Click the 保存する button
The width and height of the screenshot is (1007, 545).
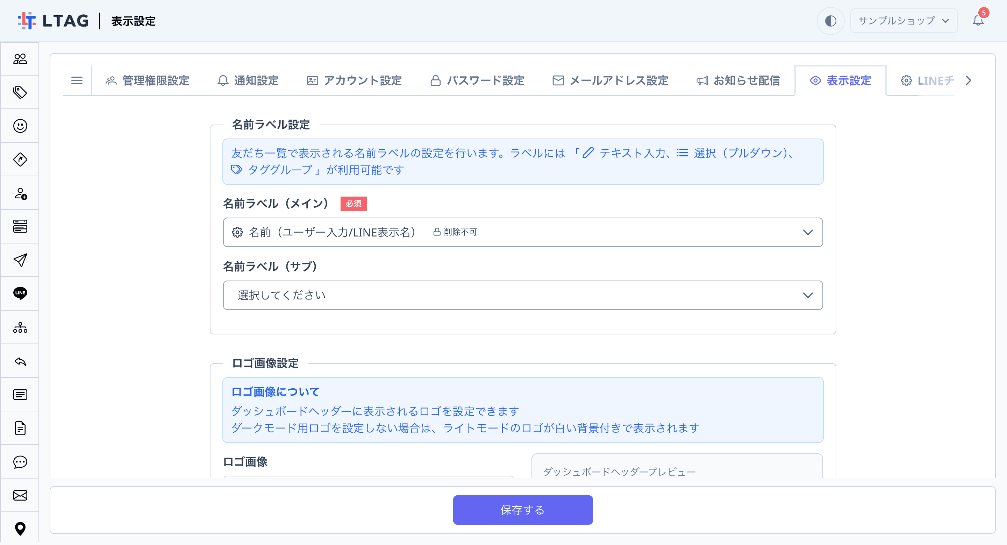click(x=523, y=510)
